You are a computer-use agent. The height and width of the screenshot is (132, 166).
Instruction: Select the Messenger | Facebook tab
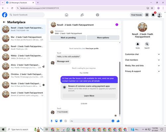[x=20, y=3]
